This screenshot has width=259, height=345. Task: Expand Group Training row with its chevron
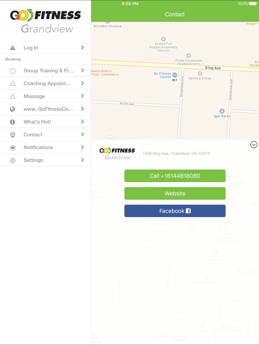pos(82,71)
